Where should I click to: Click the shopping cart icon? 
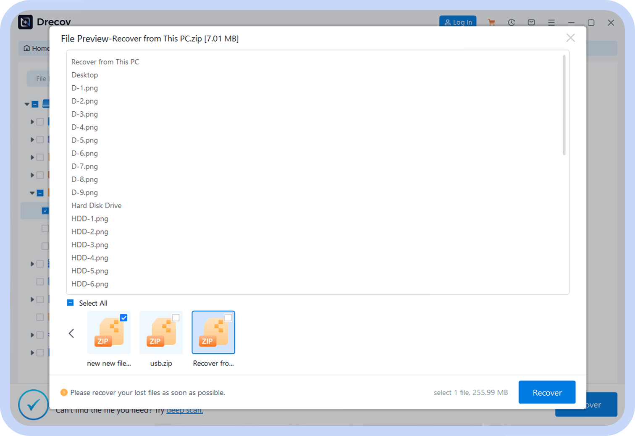pyautogui.click(x=491, y=22)
